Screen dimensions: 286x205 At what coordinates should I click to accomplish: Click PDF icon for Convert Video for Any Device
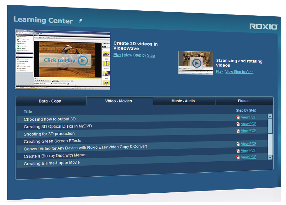click(x=238, y=144)
